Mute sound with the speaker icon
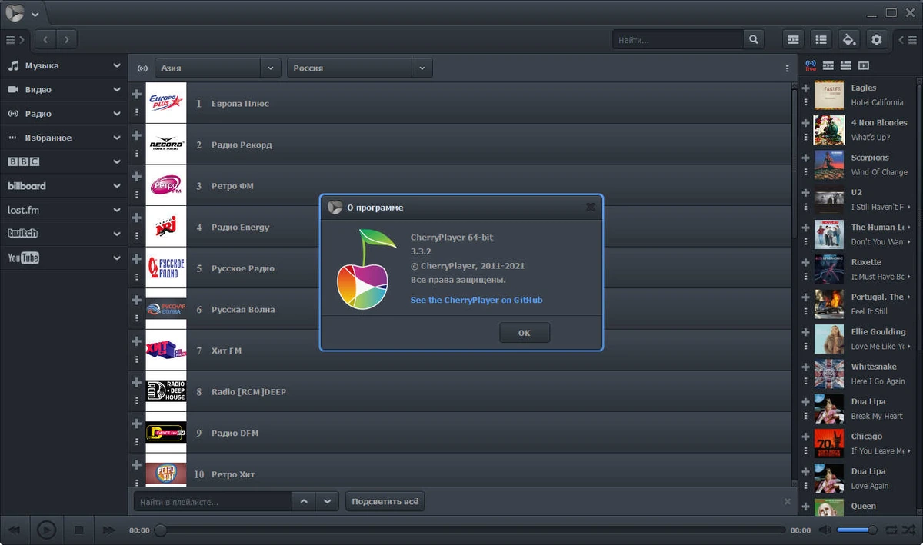Image resolution: width=923 pixels, height=545 pixels. click(x=825, y=530)
